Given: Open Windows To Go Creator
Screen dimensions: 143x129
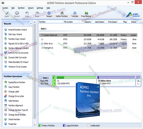Looking at the screenshot, I should click(x=18, y=67).
